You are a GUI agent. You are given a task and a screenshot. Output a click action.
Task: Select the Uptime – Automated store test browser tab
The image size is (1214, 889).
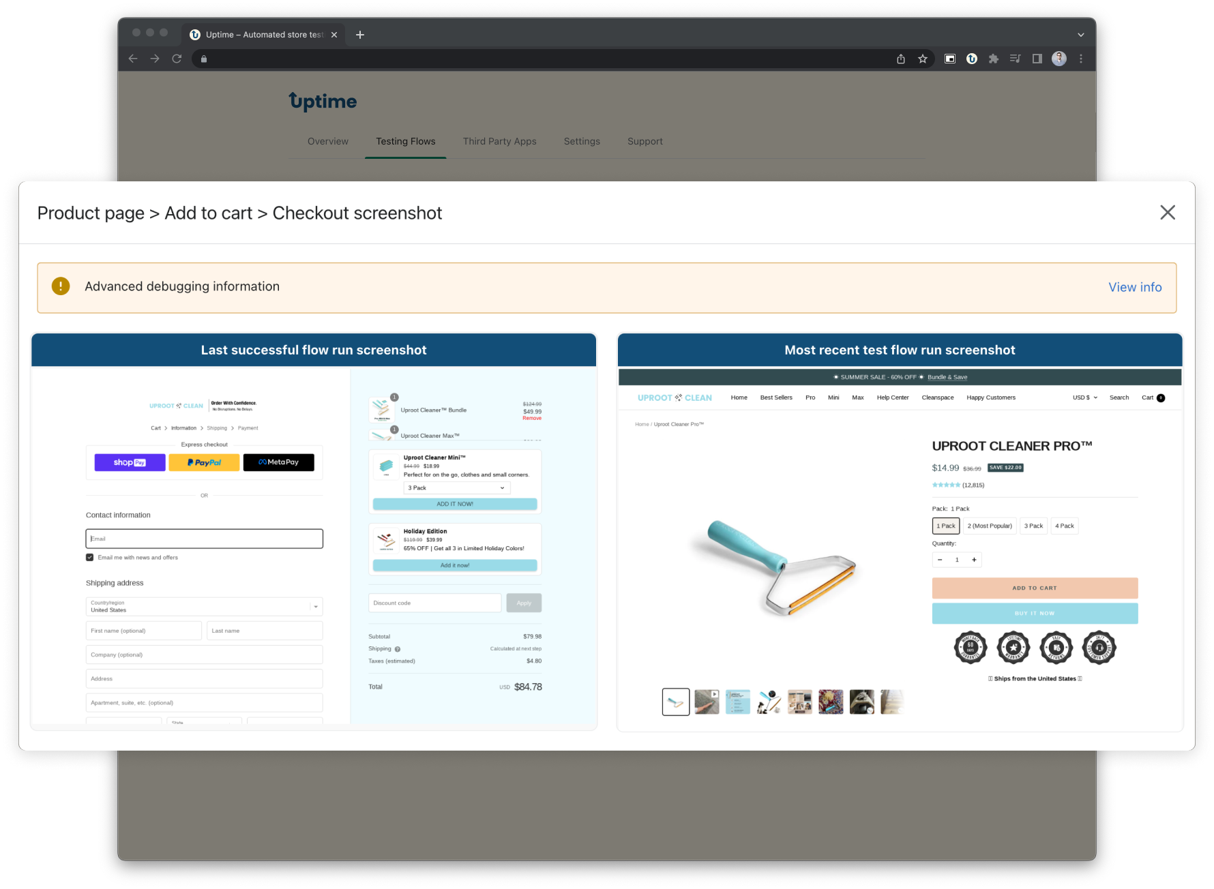click(x=263, y=35)
